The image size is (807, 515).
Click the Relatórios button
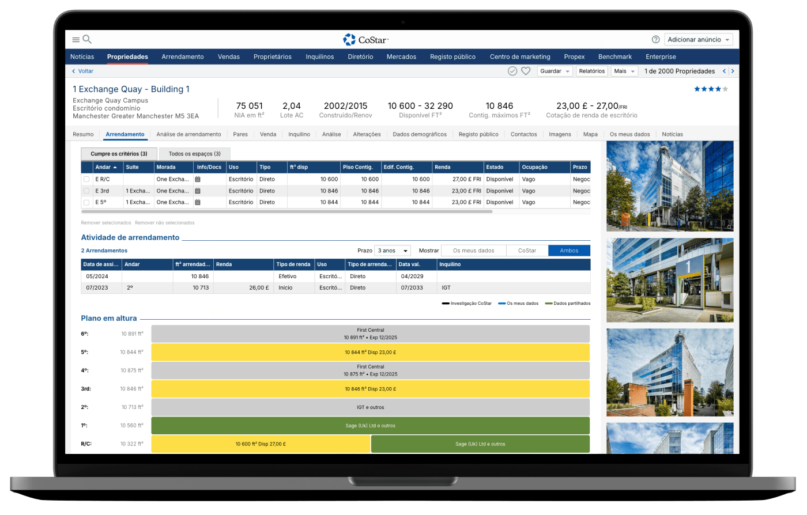(x=592, y=71)
